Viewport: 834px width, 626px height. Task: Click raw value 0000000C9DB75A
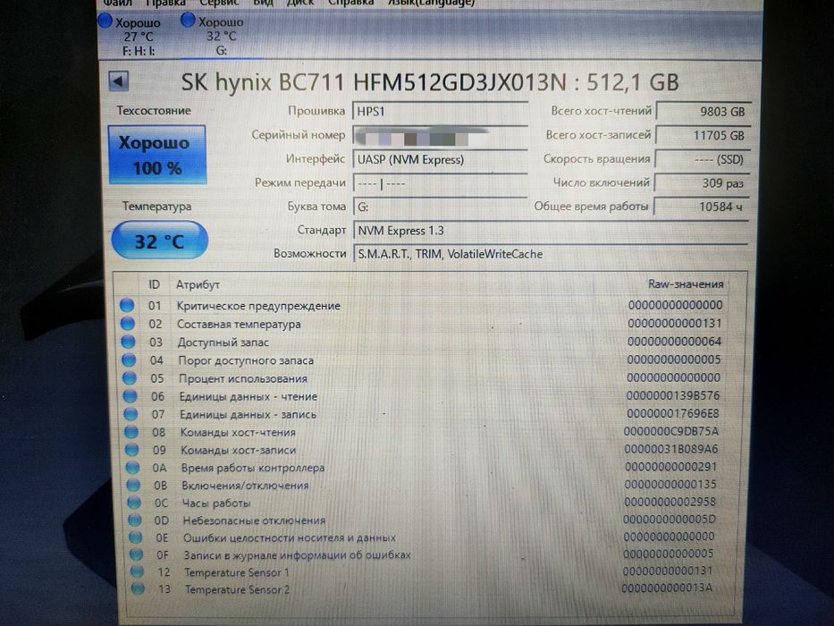coord(671,431)
